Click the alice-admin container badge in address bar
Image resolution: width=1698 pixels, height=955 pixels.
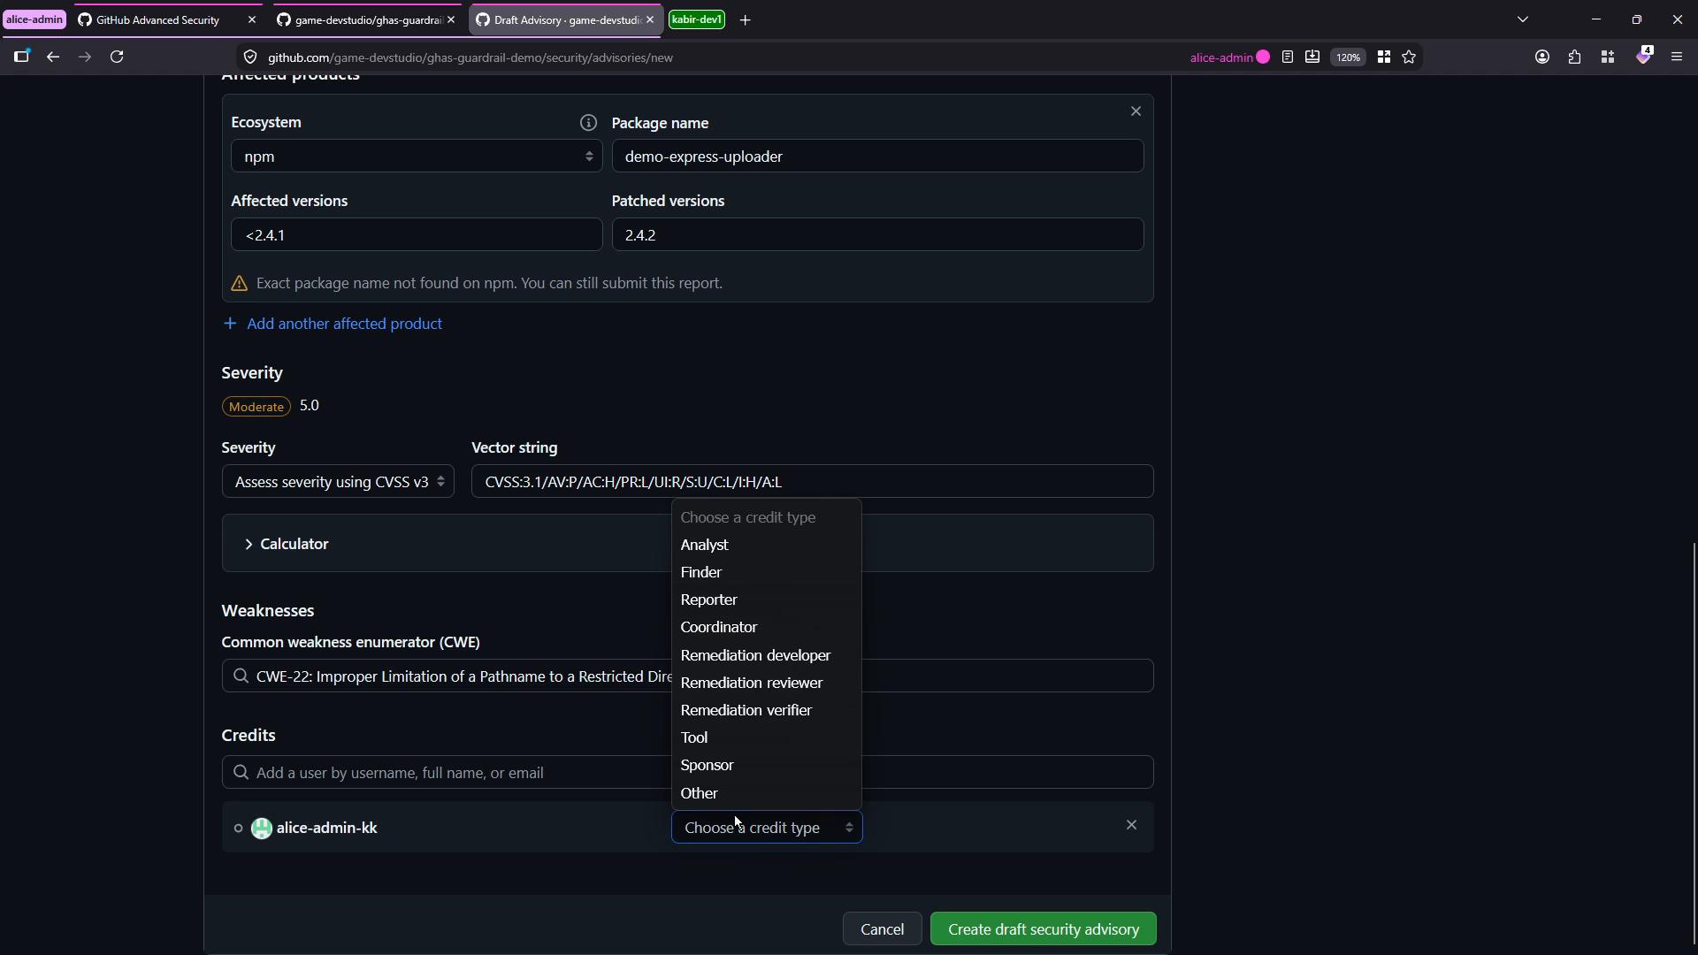(1229, 57)
